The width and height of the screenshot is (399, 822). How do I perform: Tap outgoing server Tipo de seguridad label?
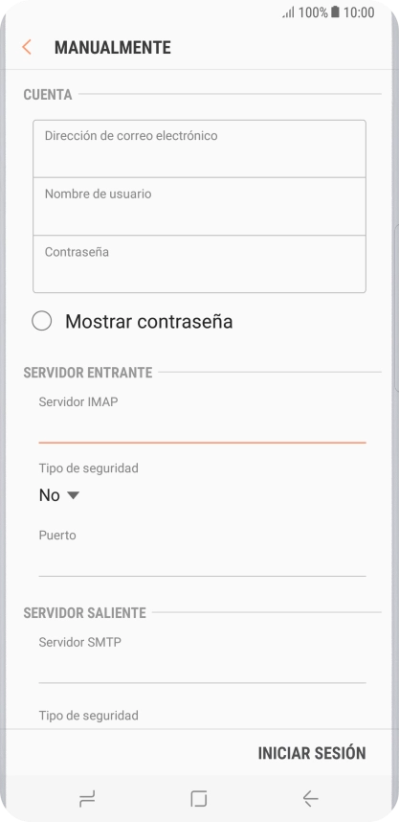88,716
